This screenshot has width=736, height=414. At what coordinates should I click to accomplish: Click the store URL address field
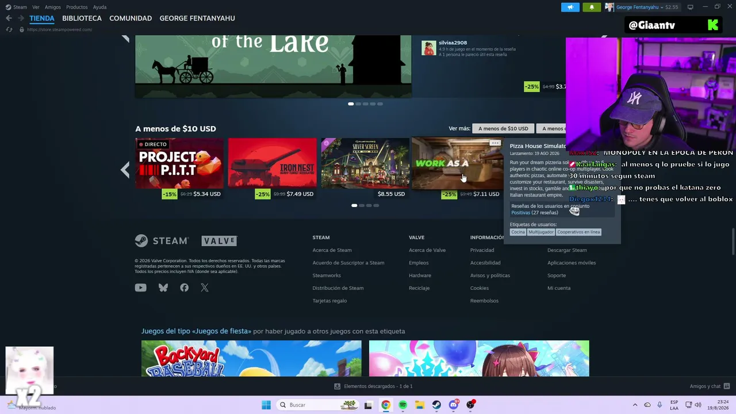click(x=59, y=29)
